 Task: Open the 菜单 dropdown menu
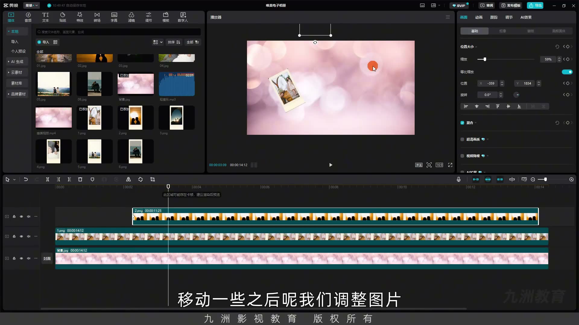coord(31,5)
